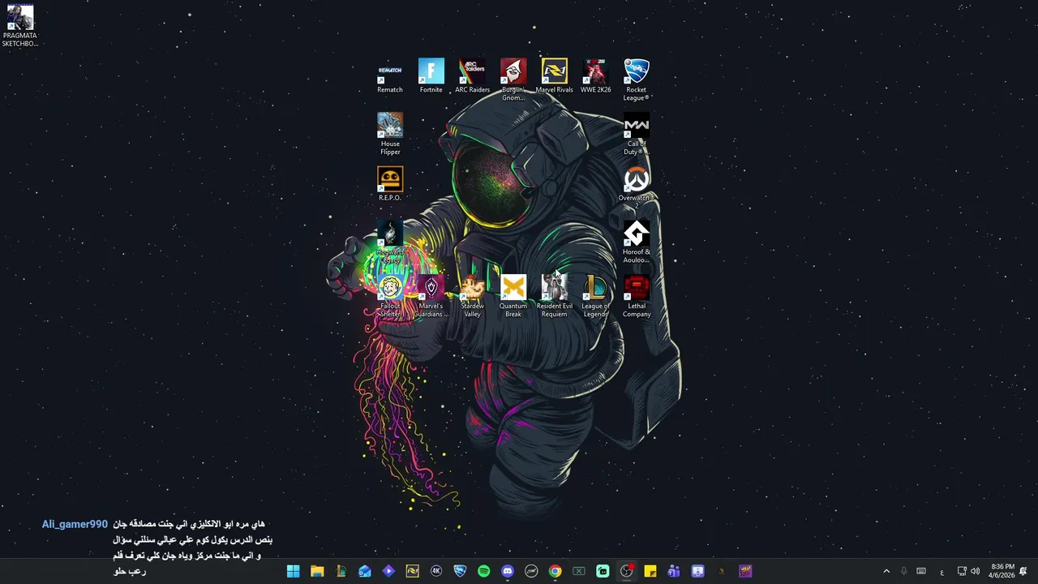Image resolution: width=1038 pixels, height=584 pixels.
Task: Open the clock and calendar flyout
Action: [1002, 571]
